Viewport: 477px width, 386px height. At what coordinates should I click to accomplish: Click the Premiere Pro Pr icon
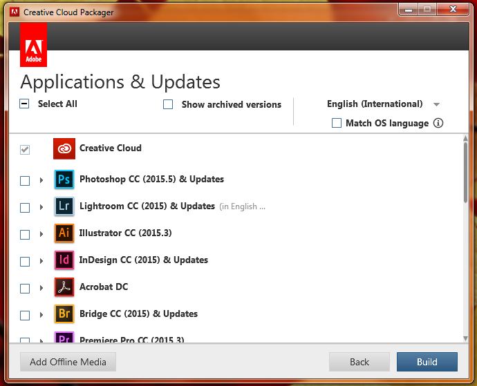(64, 337)
